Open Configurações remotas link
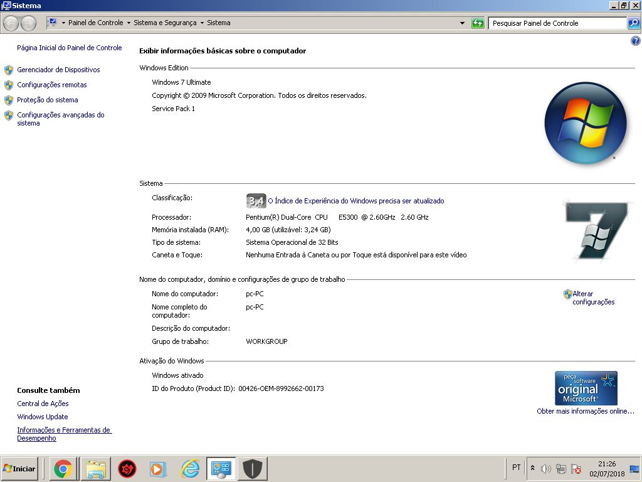Viewport: 642px width, 482px height. tap(52, 85)
